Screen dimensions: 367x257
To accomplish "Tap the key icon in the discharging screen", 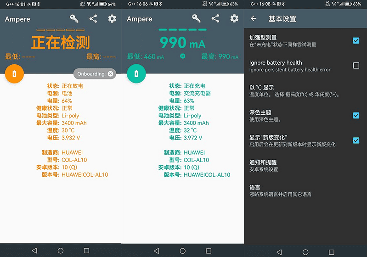I will tap(74, 18).
